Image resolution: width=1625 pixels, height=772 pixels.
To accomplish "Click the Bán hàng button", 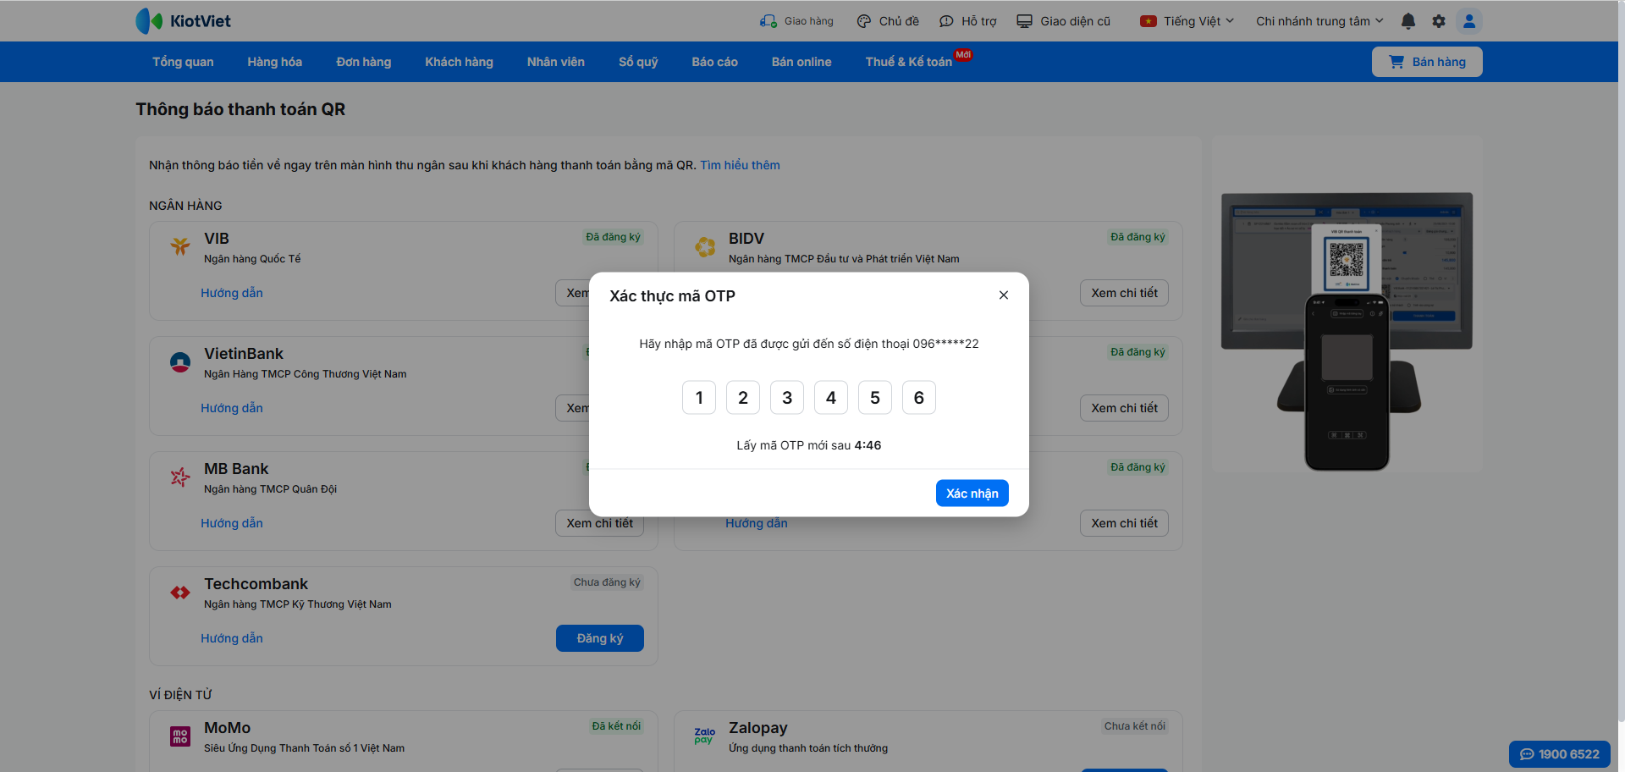I will click(x=1427, y=62).
